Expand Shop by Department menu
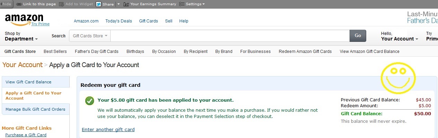Screen dimensions: 438x138 click(x=21, y=36)
